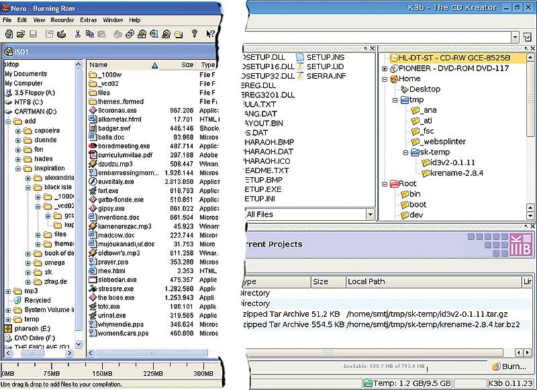Click the yellow question mark Help icon

pyautogui.click(x=195, y=34)
